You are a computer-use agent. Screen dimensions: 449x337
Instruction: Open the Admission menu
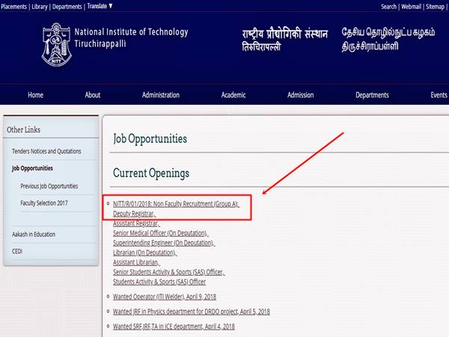(300, 95)
